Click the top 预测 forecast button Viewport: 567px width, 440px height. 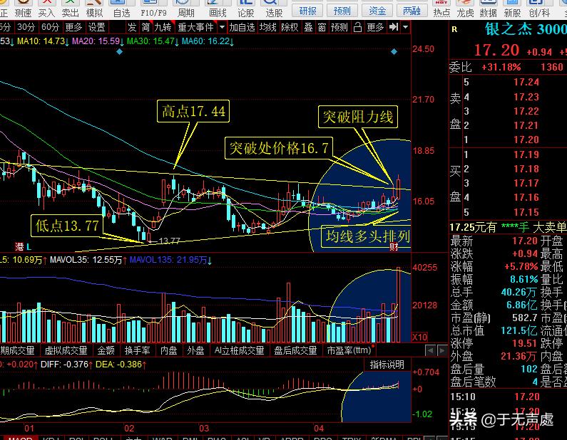342,11
